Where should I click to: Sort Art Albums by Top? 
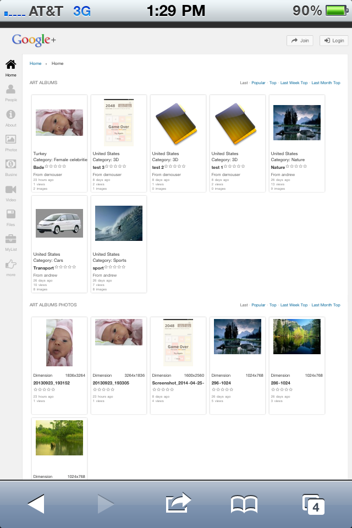pos(273,83)
